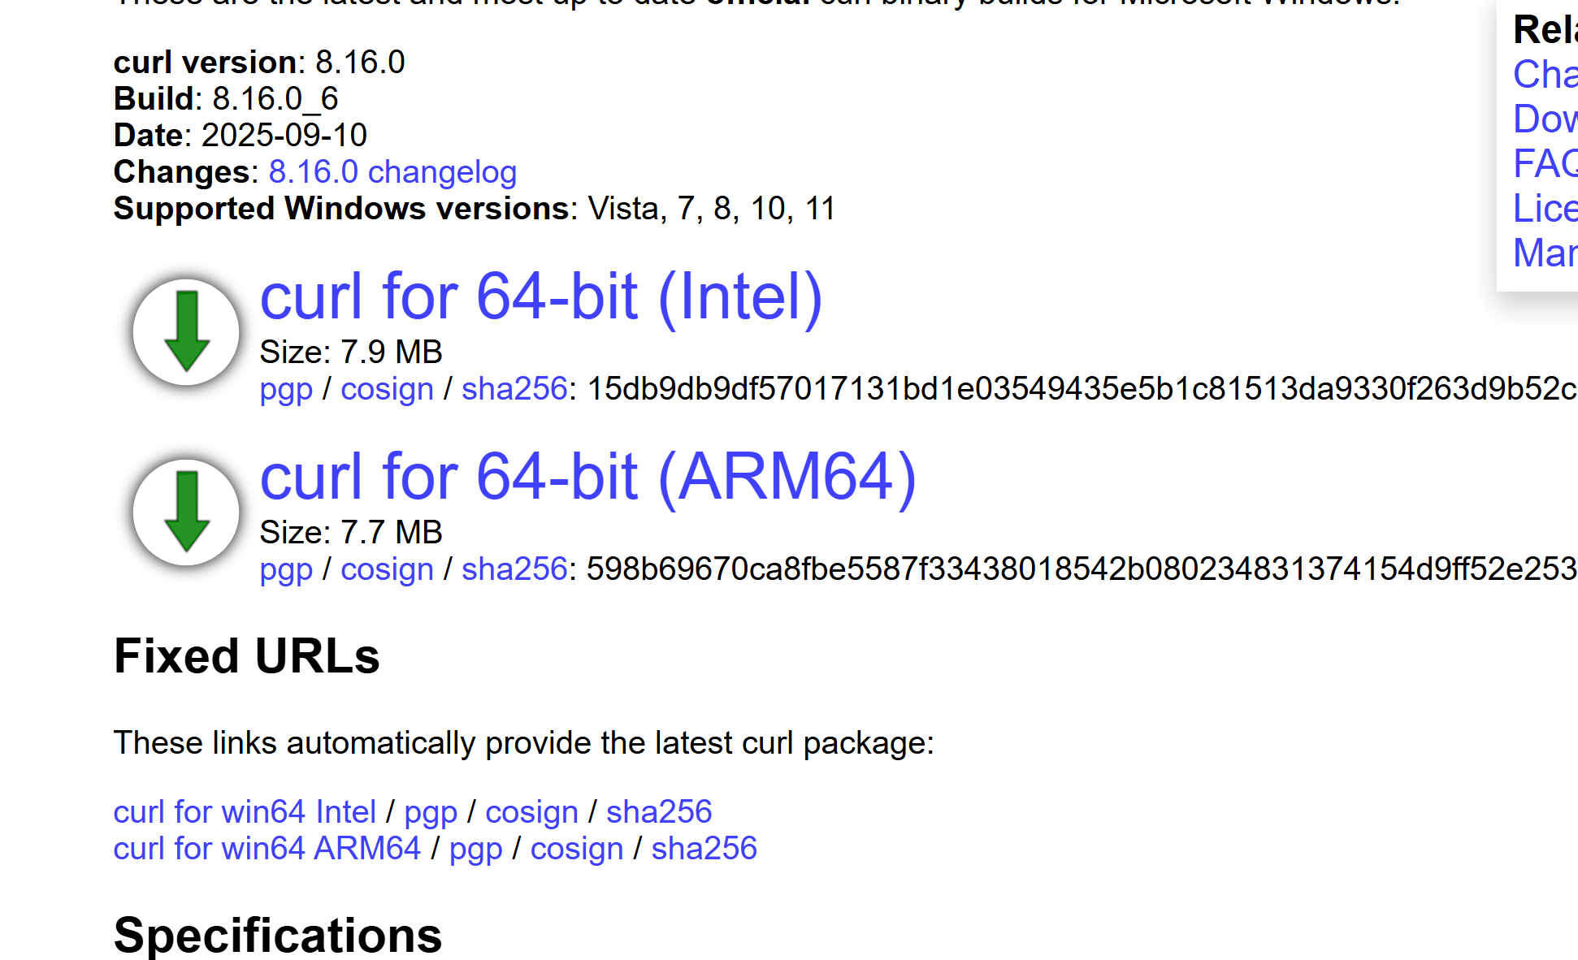Open cosign in the win64 Intel fixed URL row
The height and width of the screenshot is (960, 1578).
[531, 811]
